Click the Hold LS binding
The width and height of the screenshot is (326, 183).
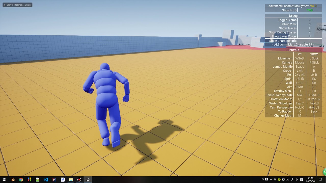pos(314,108)
